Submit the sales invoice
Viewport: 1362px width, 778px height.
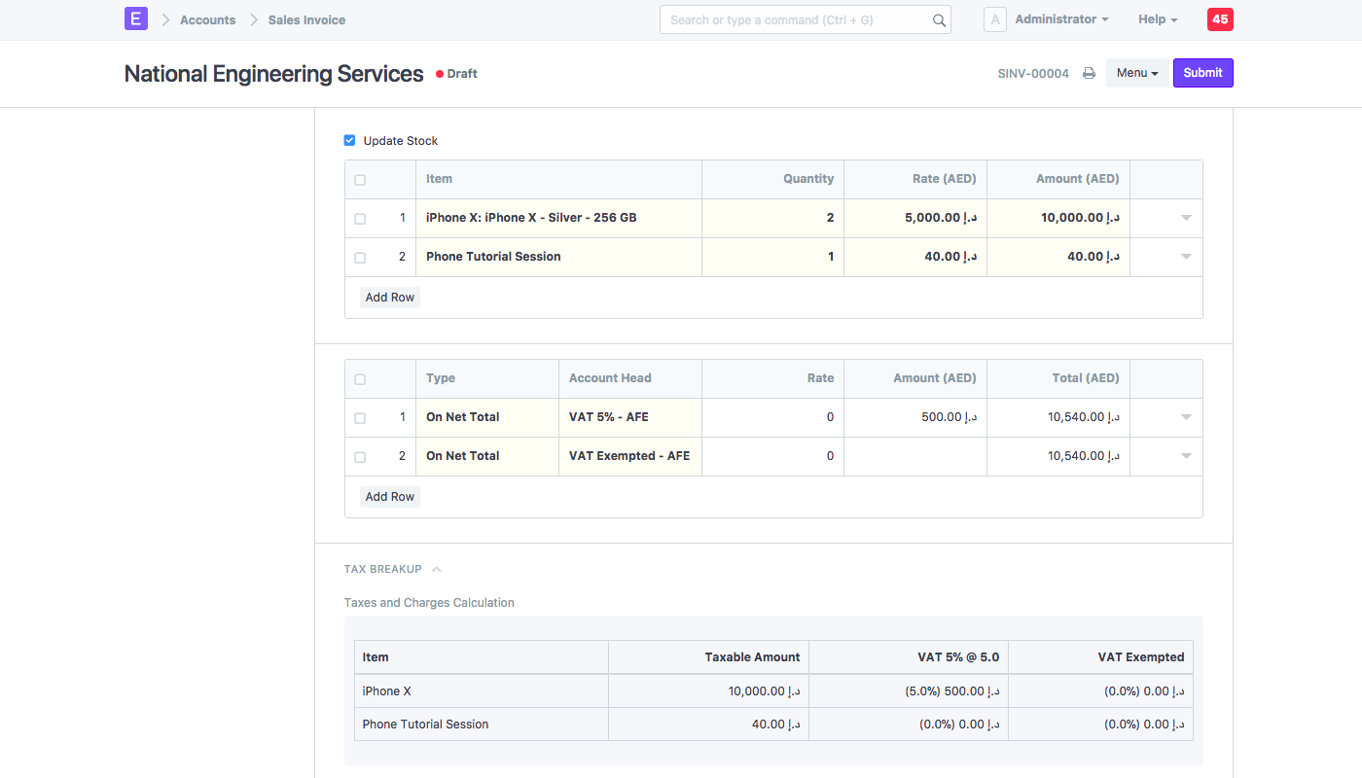[x=1203, y=73]
